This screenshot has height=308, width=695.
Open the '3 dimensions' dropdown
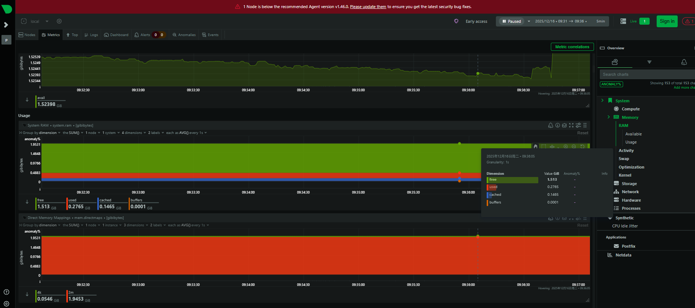(136, 225)
